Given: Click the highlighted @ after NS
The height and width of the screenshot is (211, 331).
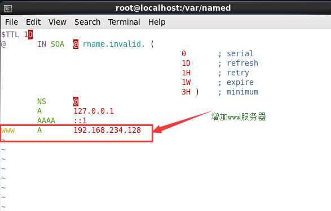Looking at the screenshot, I should [76, 101].
